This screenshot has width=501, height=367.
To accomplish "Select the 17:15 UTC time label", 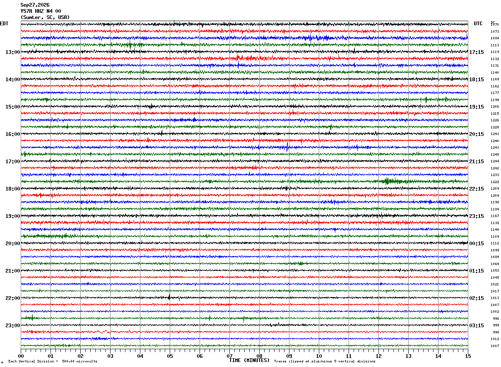I will 477,52.
